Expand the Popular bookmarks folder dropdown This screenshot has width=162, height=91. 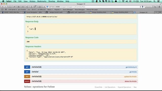pos(58,10)
